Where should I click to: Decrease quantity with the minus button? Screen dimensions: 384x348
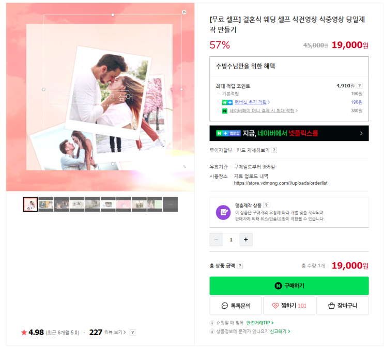coord(216,240)
